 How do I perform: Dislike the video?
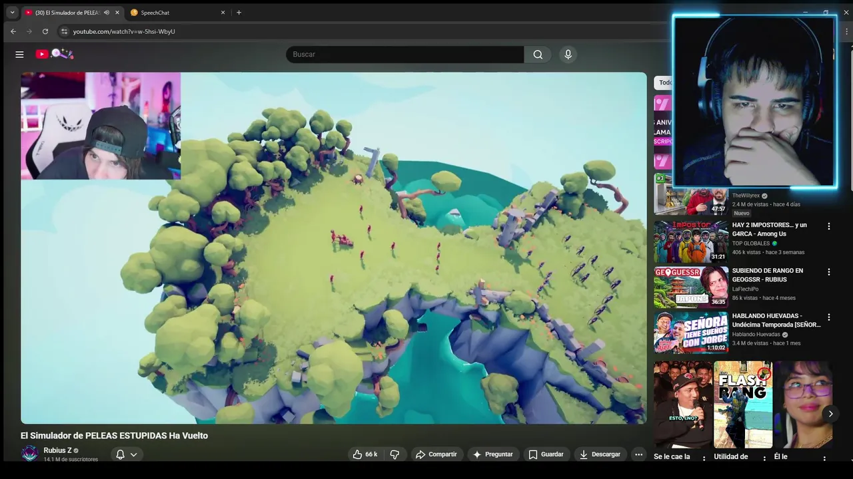pos(395,454)
